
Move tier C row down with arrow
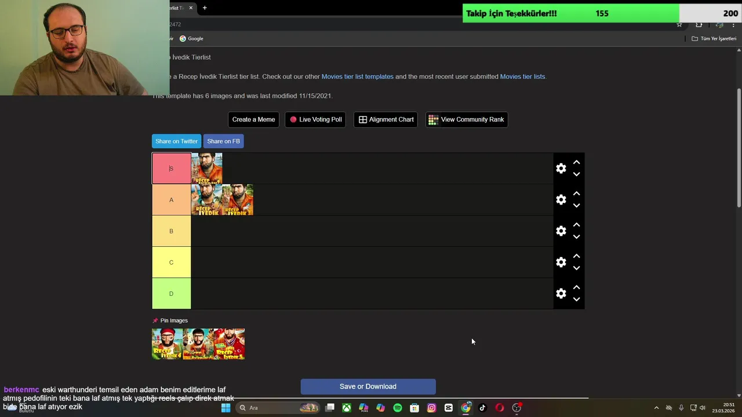[x=576, y=268]
